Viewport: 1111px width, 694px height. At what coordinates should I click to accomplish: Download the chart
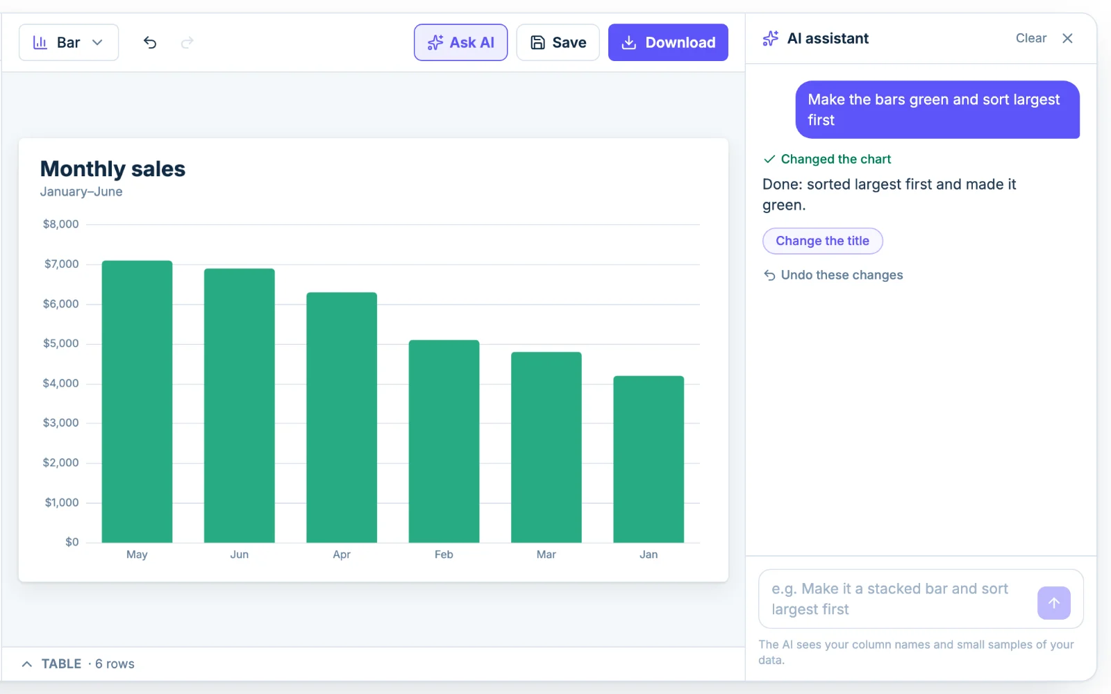[668, 42]
